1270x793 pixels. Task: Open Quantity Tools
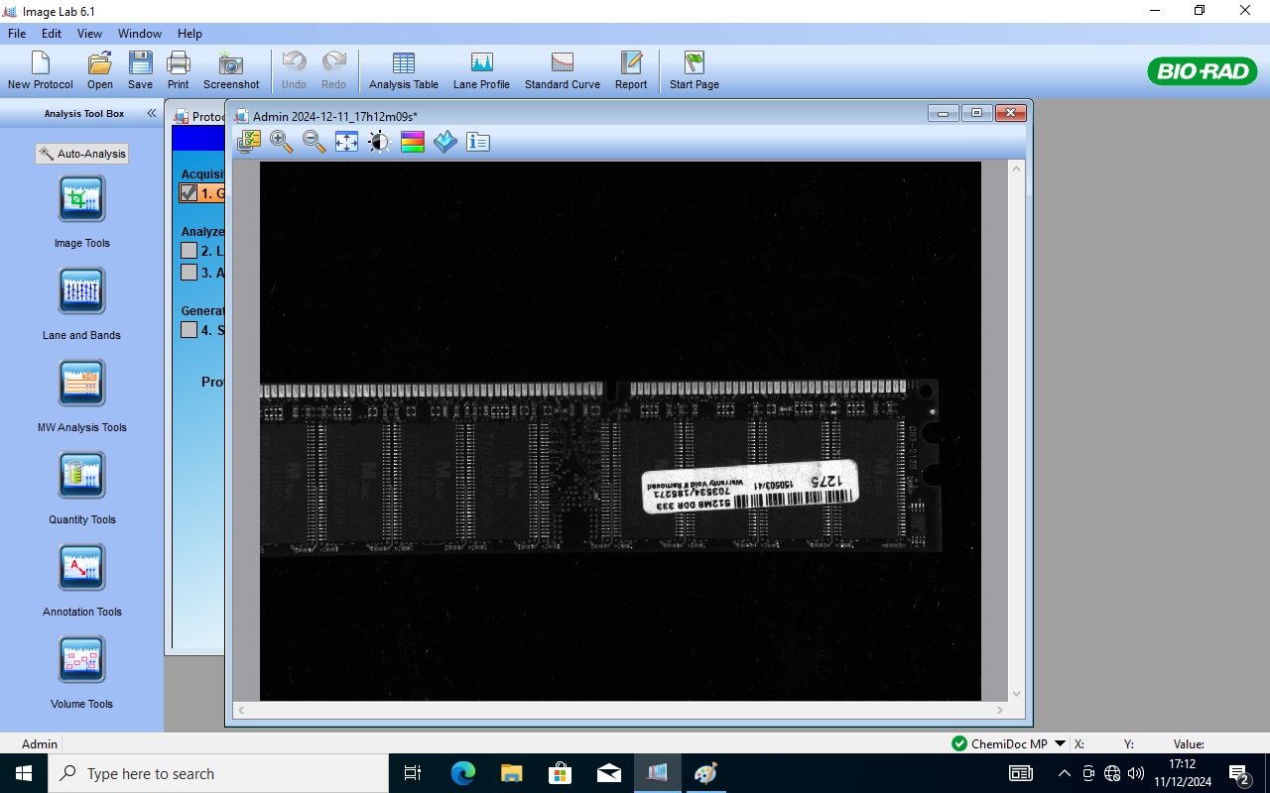click(82, 476)
